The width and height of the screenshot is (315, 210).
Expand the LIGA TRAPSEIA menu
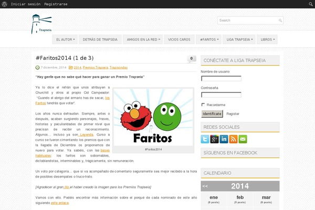click(x=239, y=39)
